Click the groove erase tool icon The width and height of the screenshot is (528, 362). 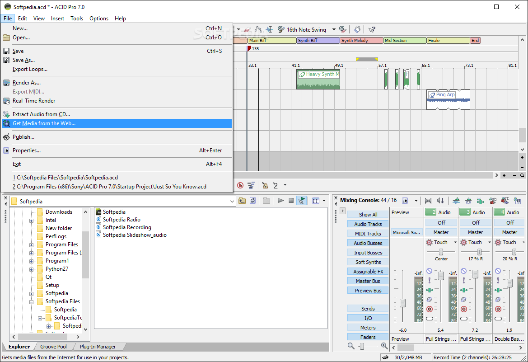[x=343, y=30]
